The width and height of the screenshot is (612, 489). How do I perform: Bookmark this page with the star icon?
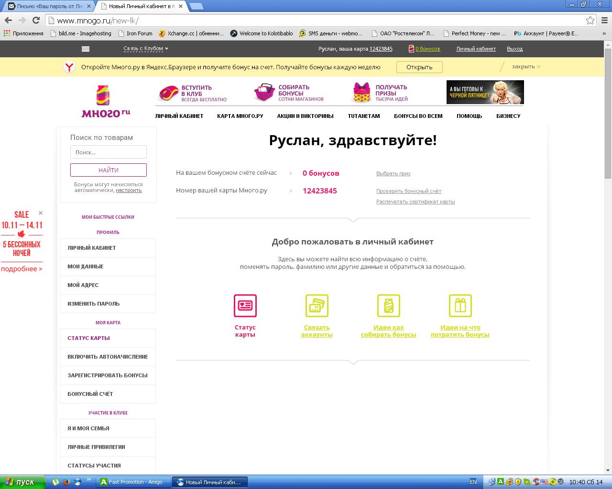click(590, 20)
